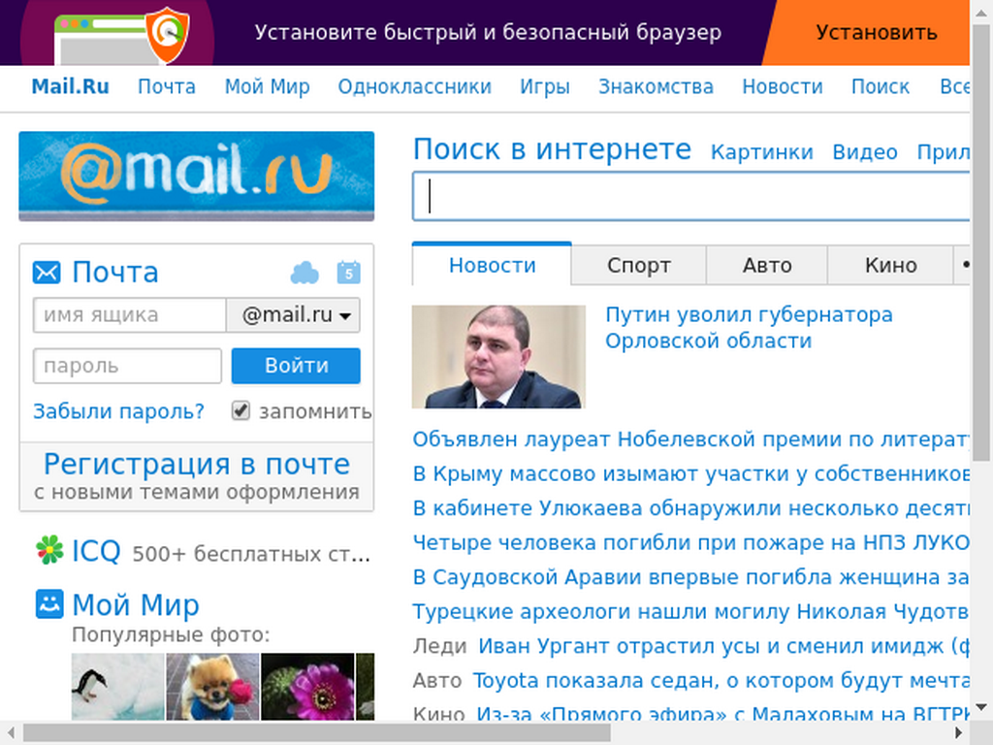Click the Забыли пароль? link
This screenshot has height=745, width=993.
pos(118,411)
